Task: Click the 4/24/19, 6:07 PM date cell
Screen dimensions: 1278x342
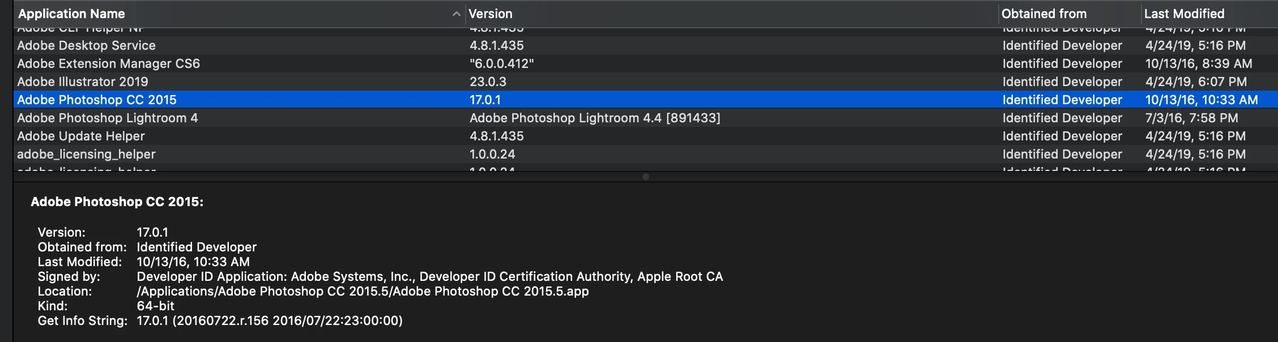Action: [x=1196, y=82]
